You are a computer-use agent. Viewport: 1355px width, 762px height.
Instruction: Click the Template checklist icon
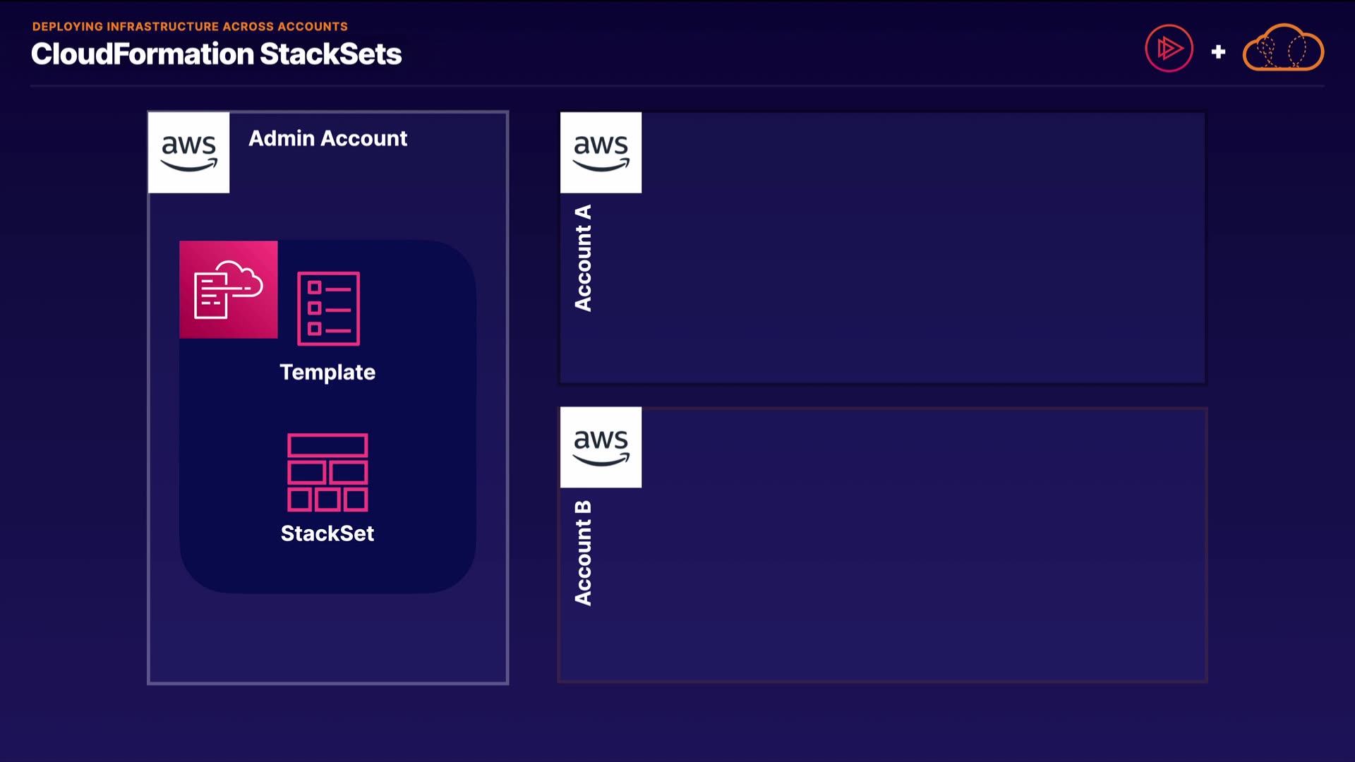click(328, 308)
